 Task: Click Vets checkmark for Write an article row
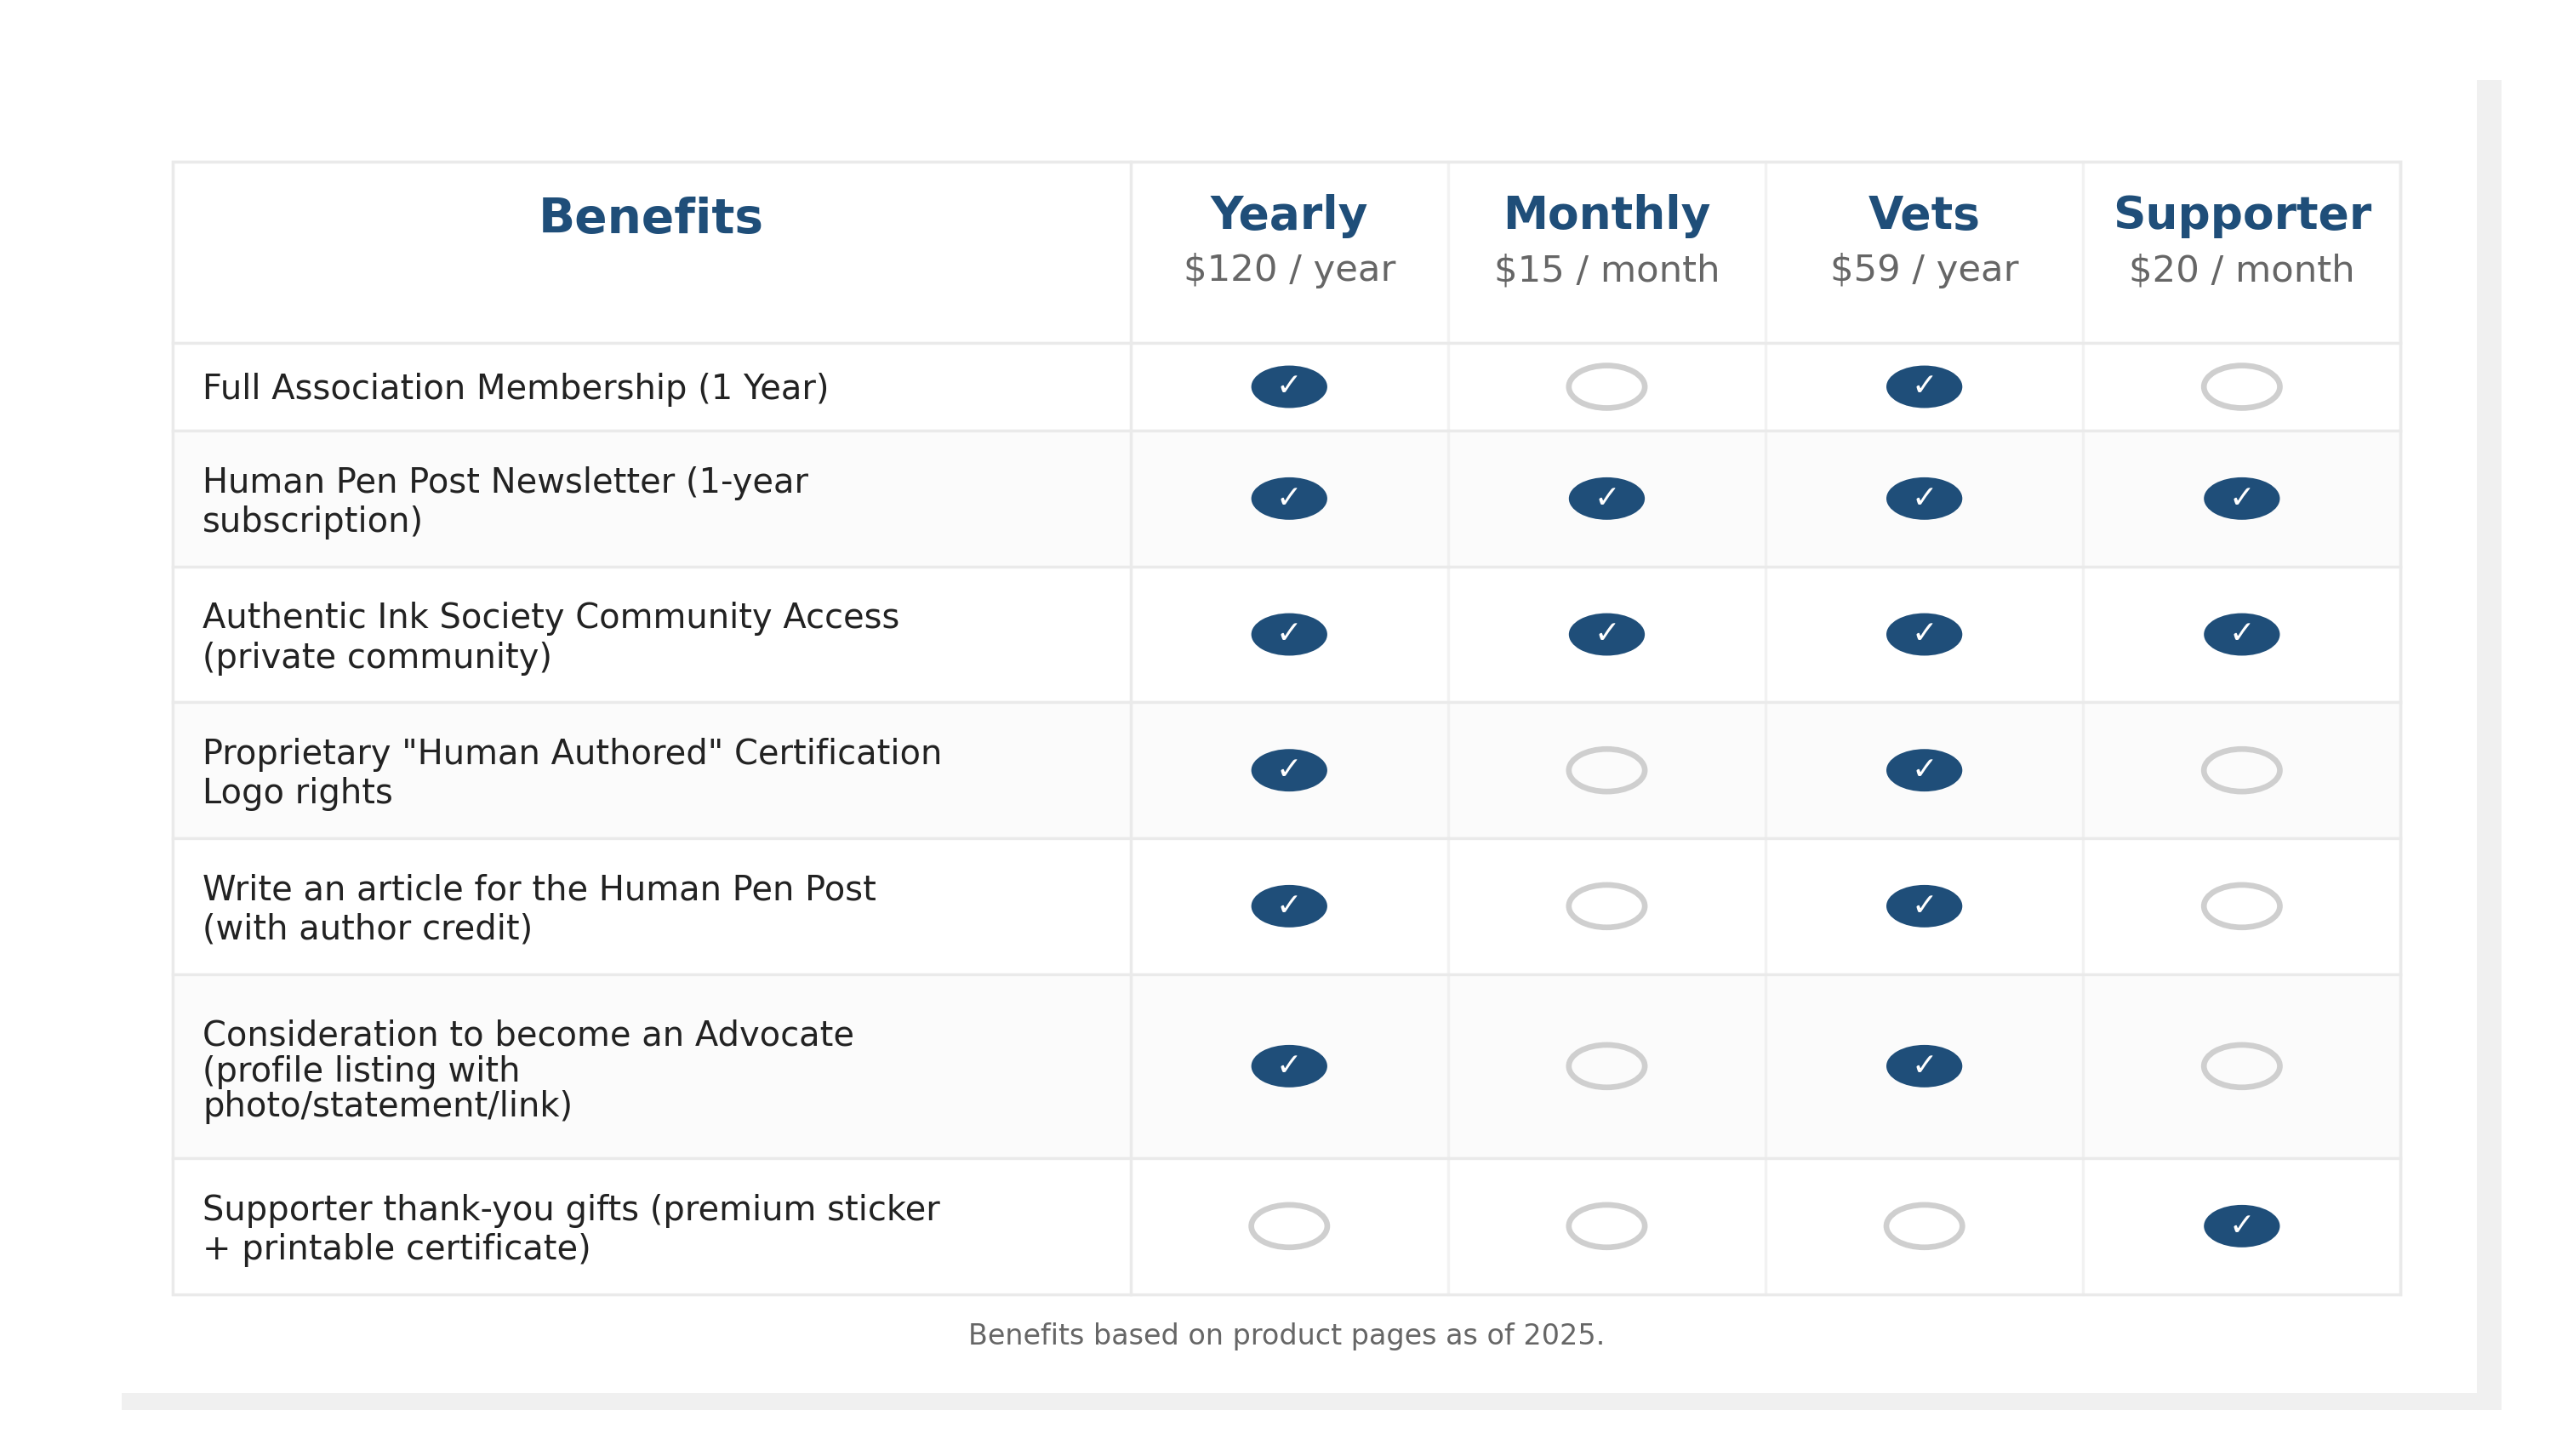point(1923,906)
